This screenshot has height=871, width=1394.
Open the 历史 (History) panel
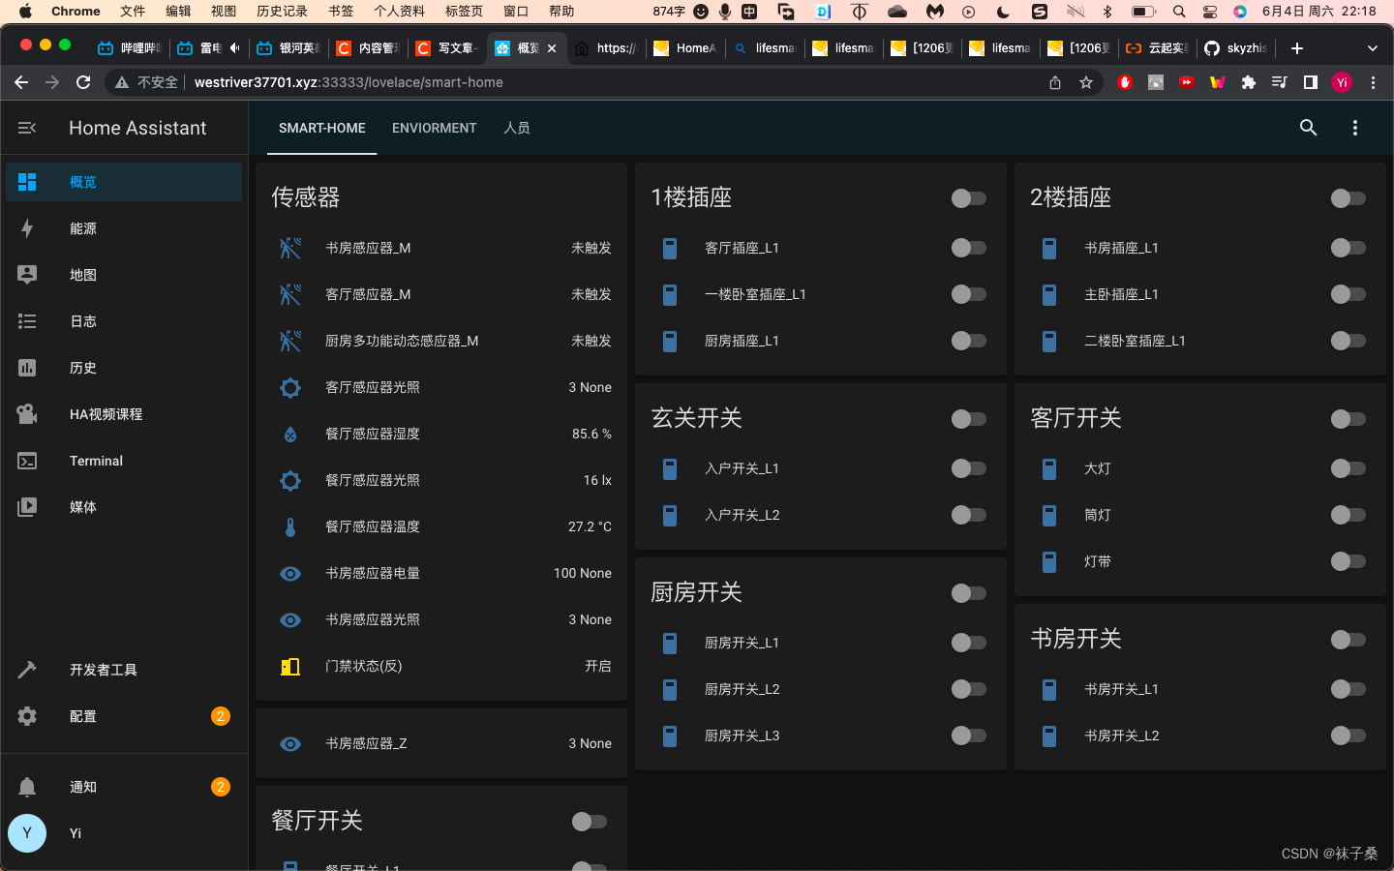click(83, 368)
